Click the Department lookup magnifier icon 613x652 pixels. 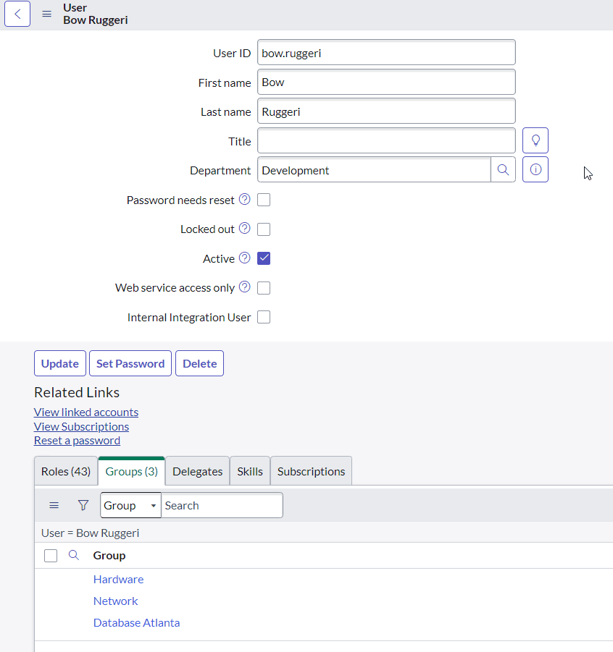[503, 170]
